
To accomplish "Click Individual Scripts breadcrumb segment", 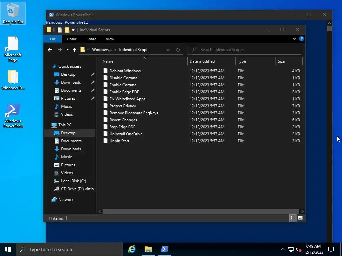I will pyautogui.click(x=134, y=50).
